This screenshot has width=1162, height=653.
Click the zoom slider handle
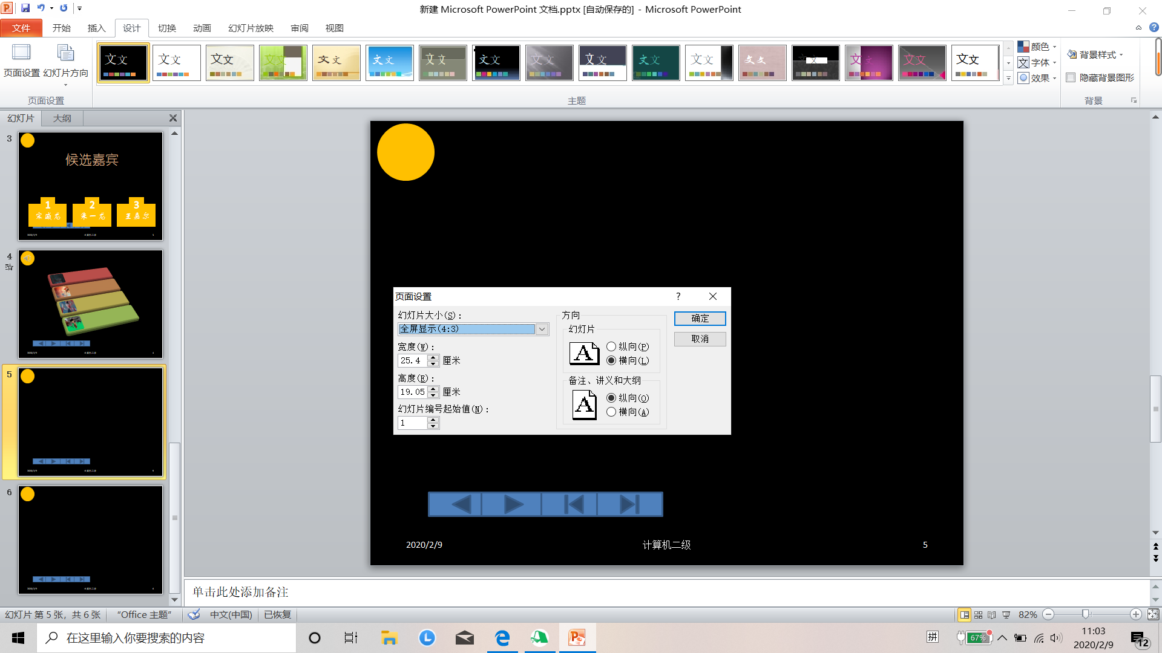(1086, 614)
